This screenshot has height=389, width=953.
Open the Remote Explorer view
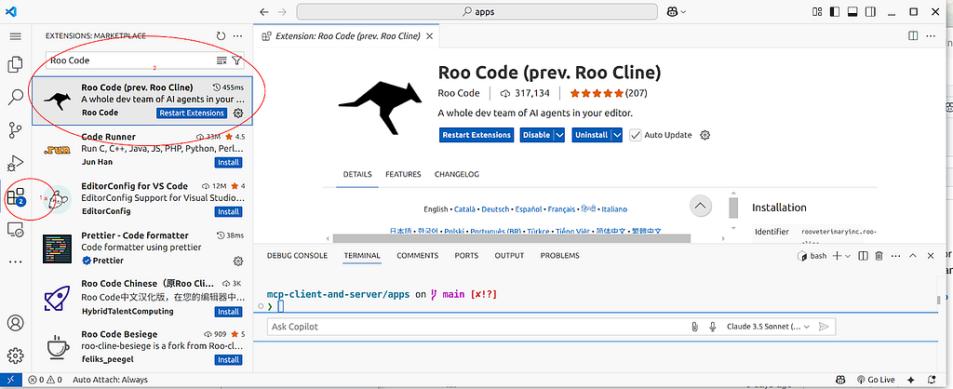click(x=15, y=229)
